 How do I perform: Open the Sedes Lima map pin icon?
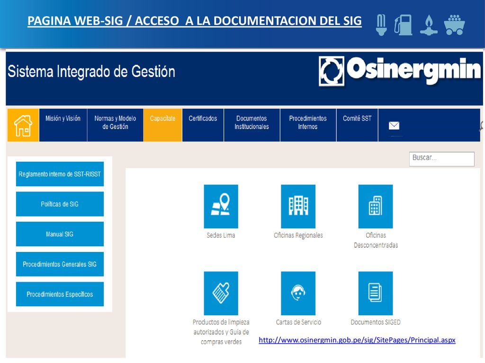pyautogui.click(x=221, y=206)
